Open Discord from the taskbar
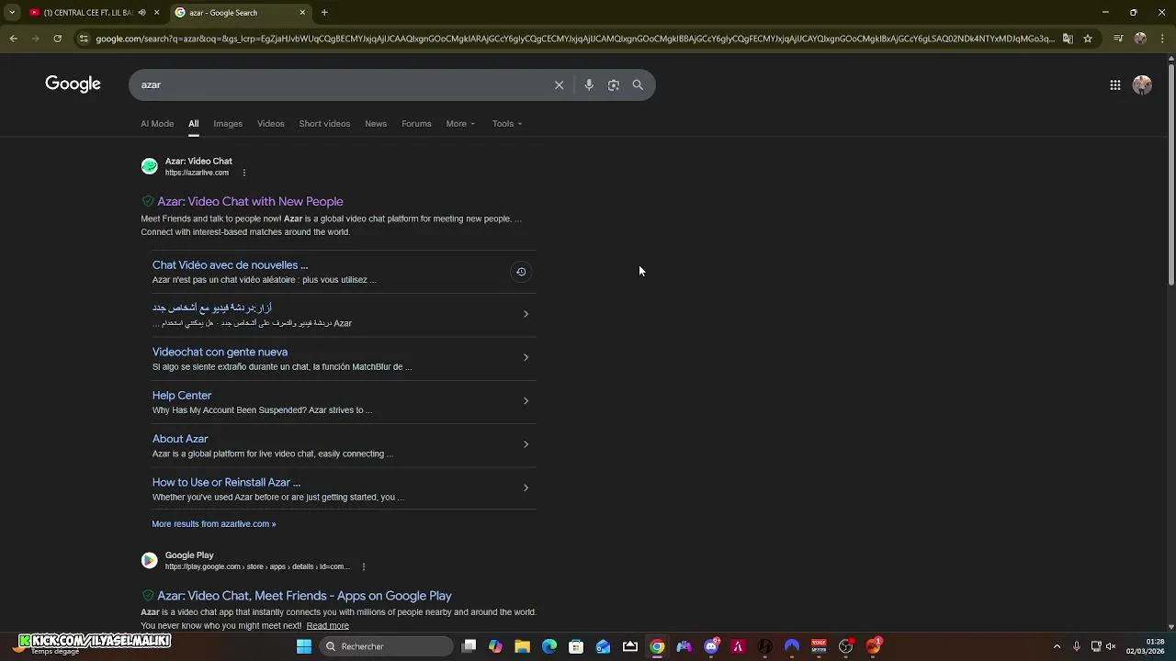 711,646
